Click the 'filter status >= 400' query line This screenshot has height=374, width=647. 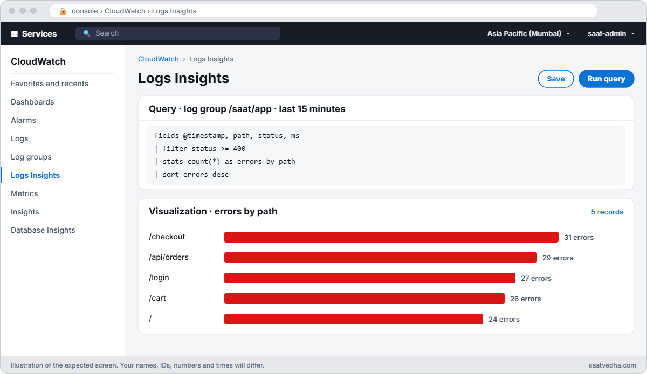[x=200, y=149]
